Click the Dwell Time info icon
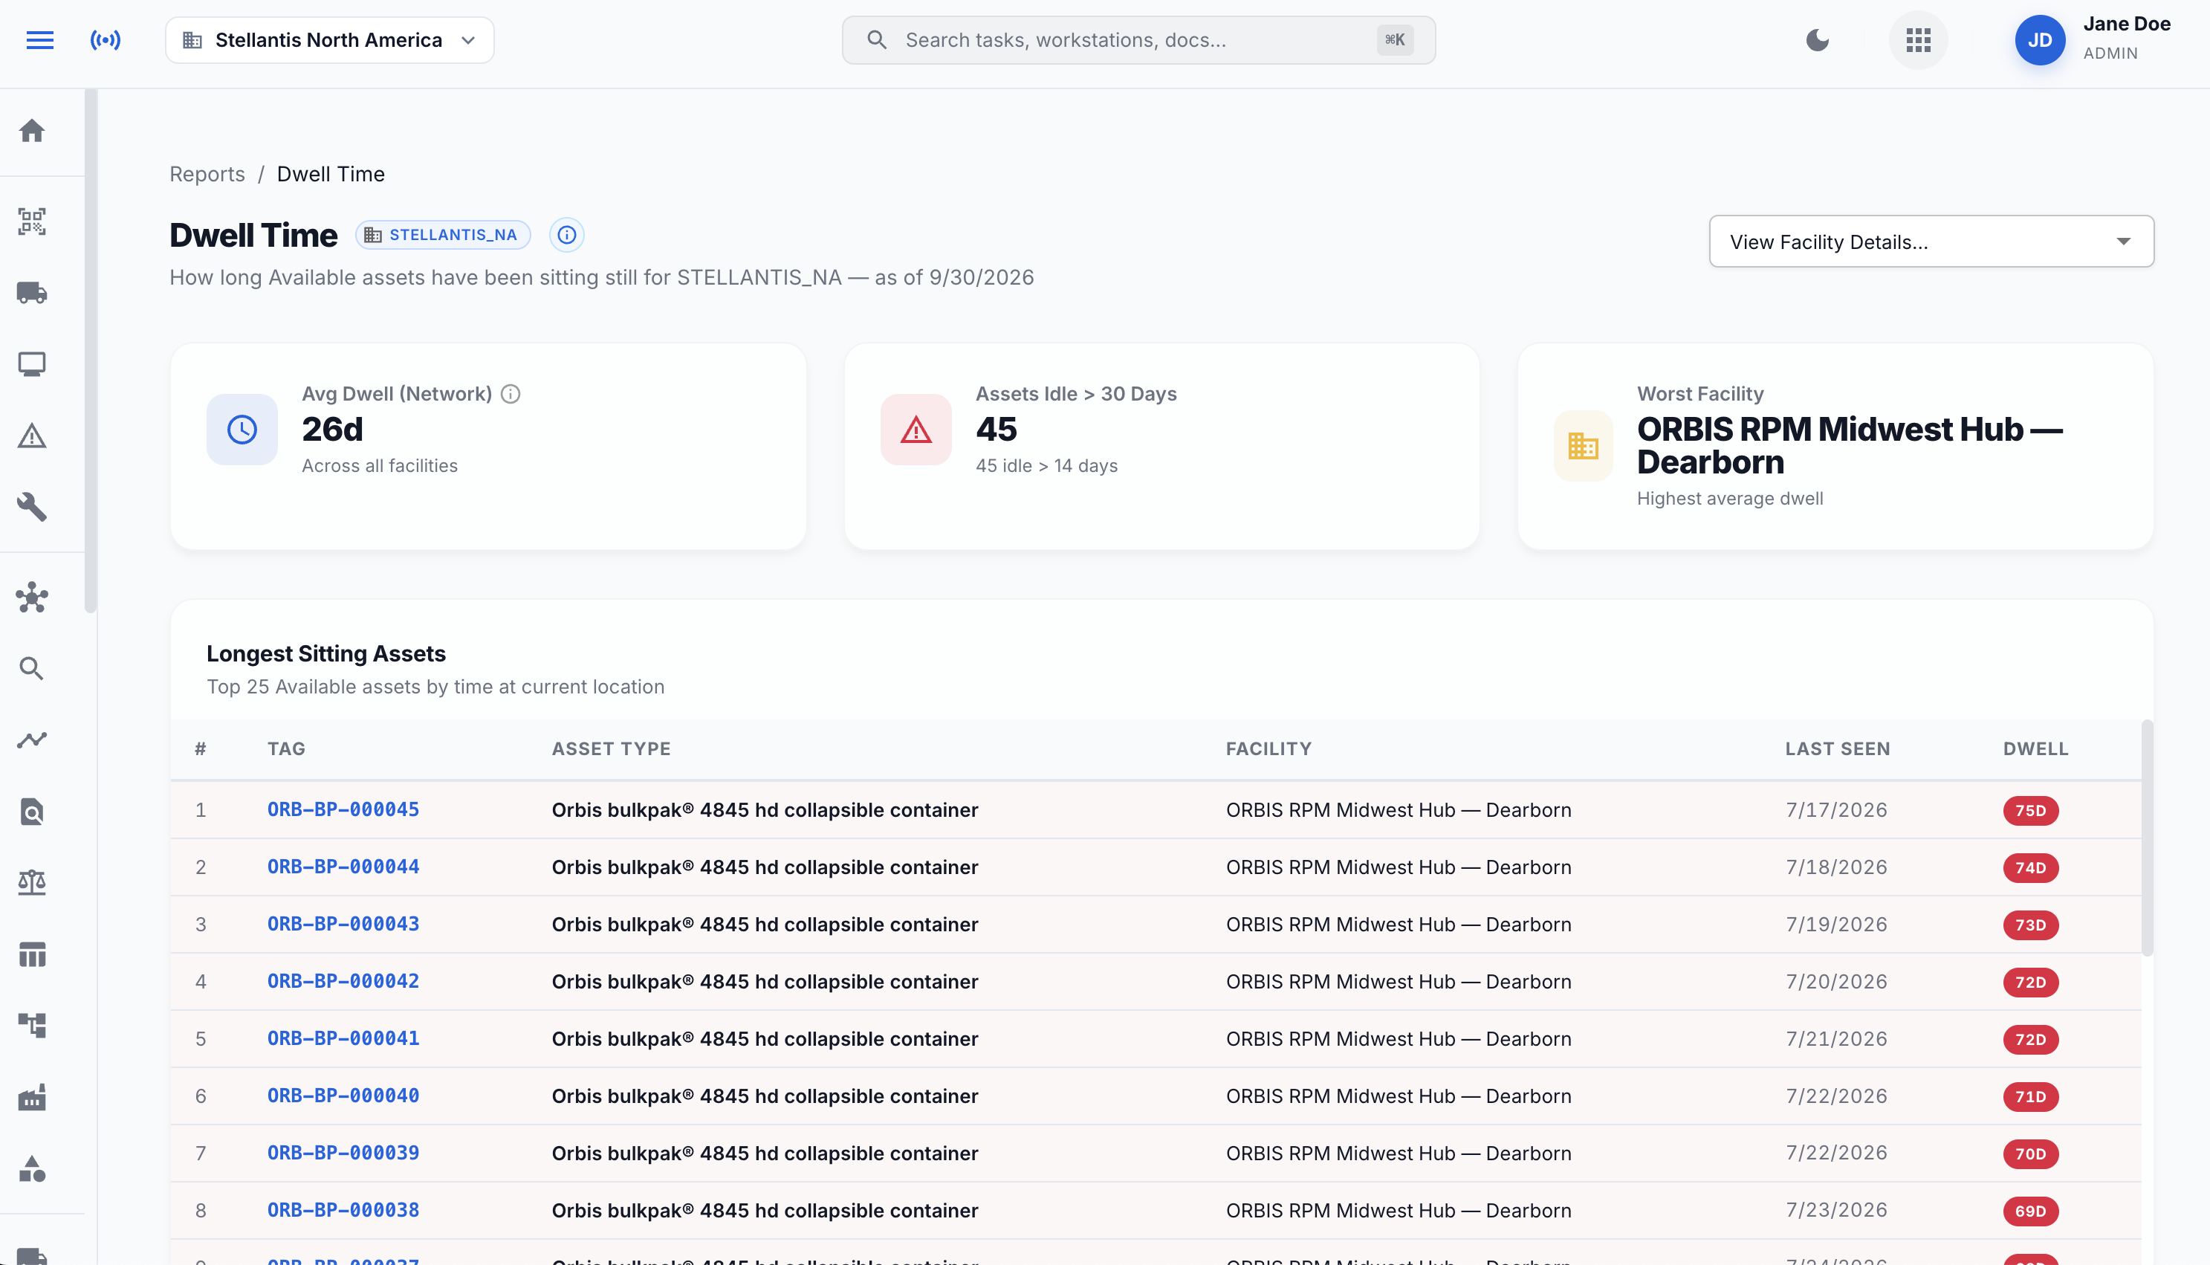The image size is (2210, 1265). point(566,235)
